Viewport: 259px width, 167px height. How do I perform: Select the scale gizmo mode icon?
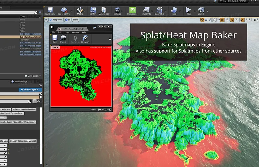coord(210,20)
